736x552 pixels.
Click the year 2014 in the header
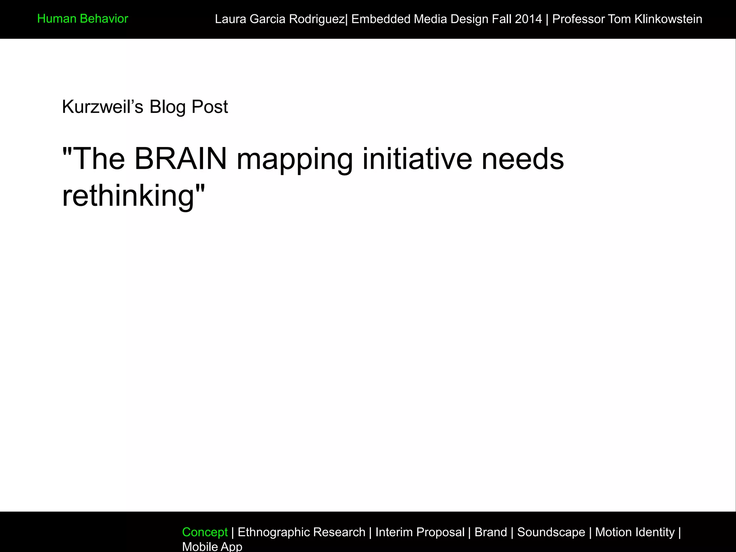pos(528,19)
